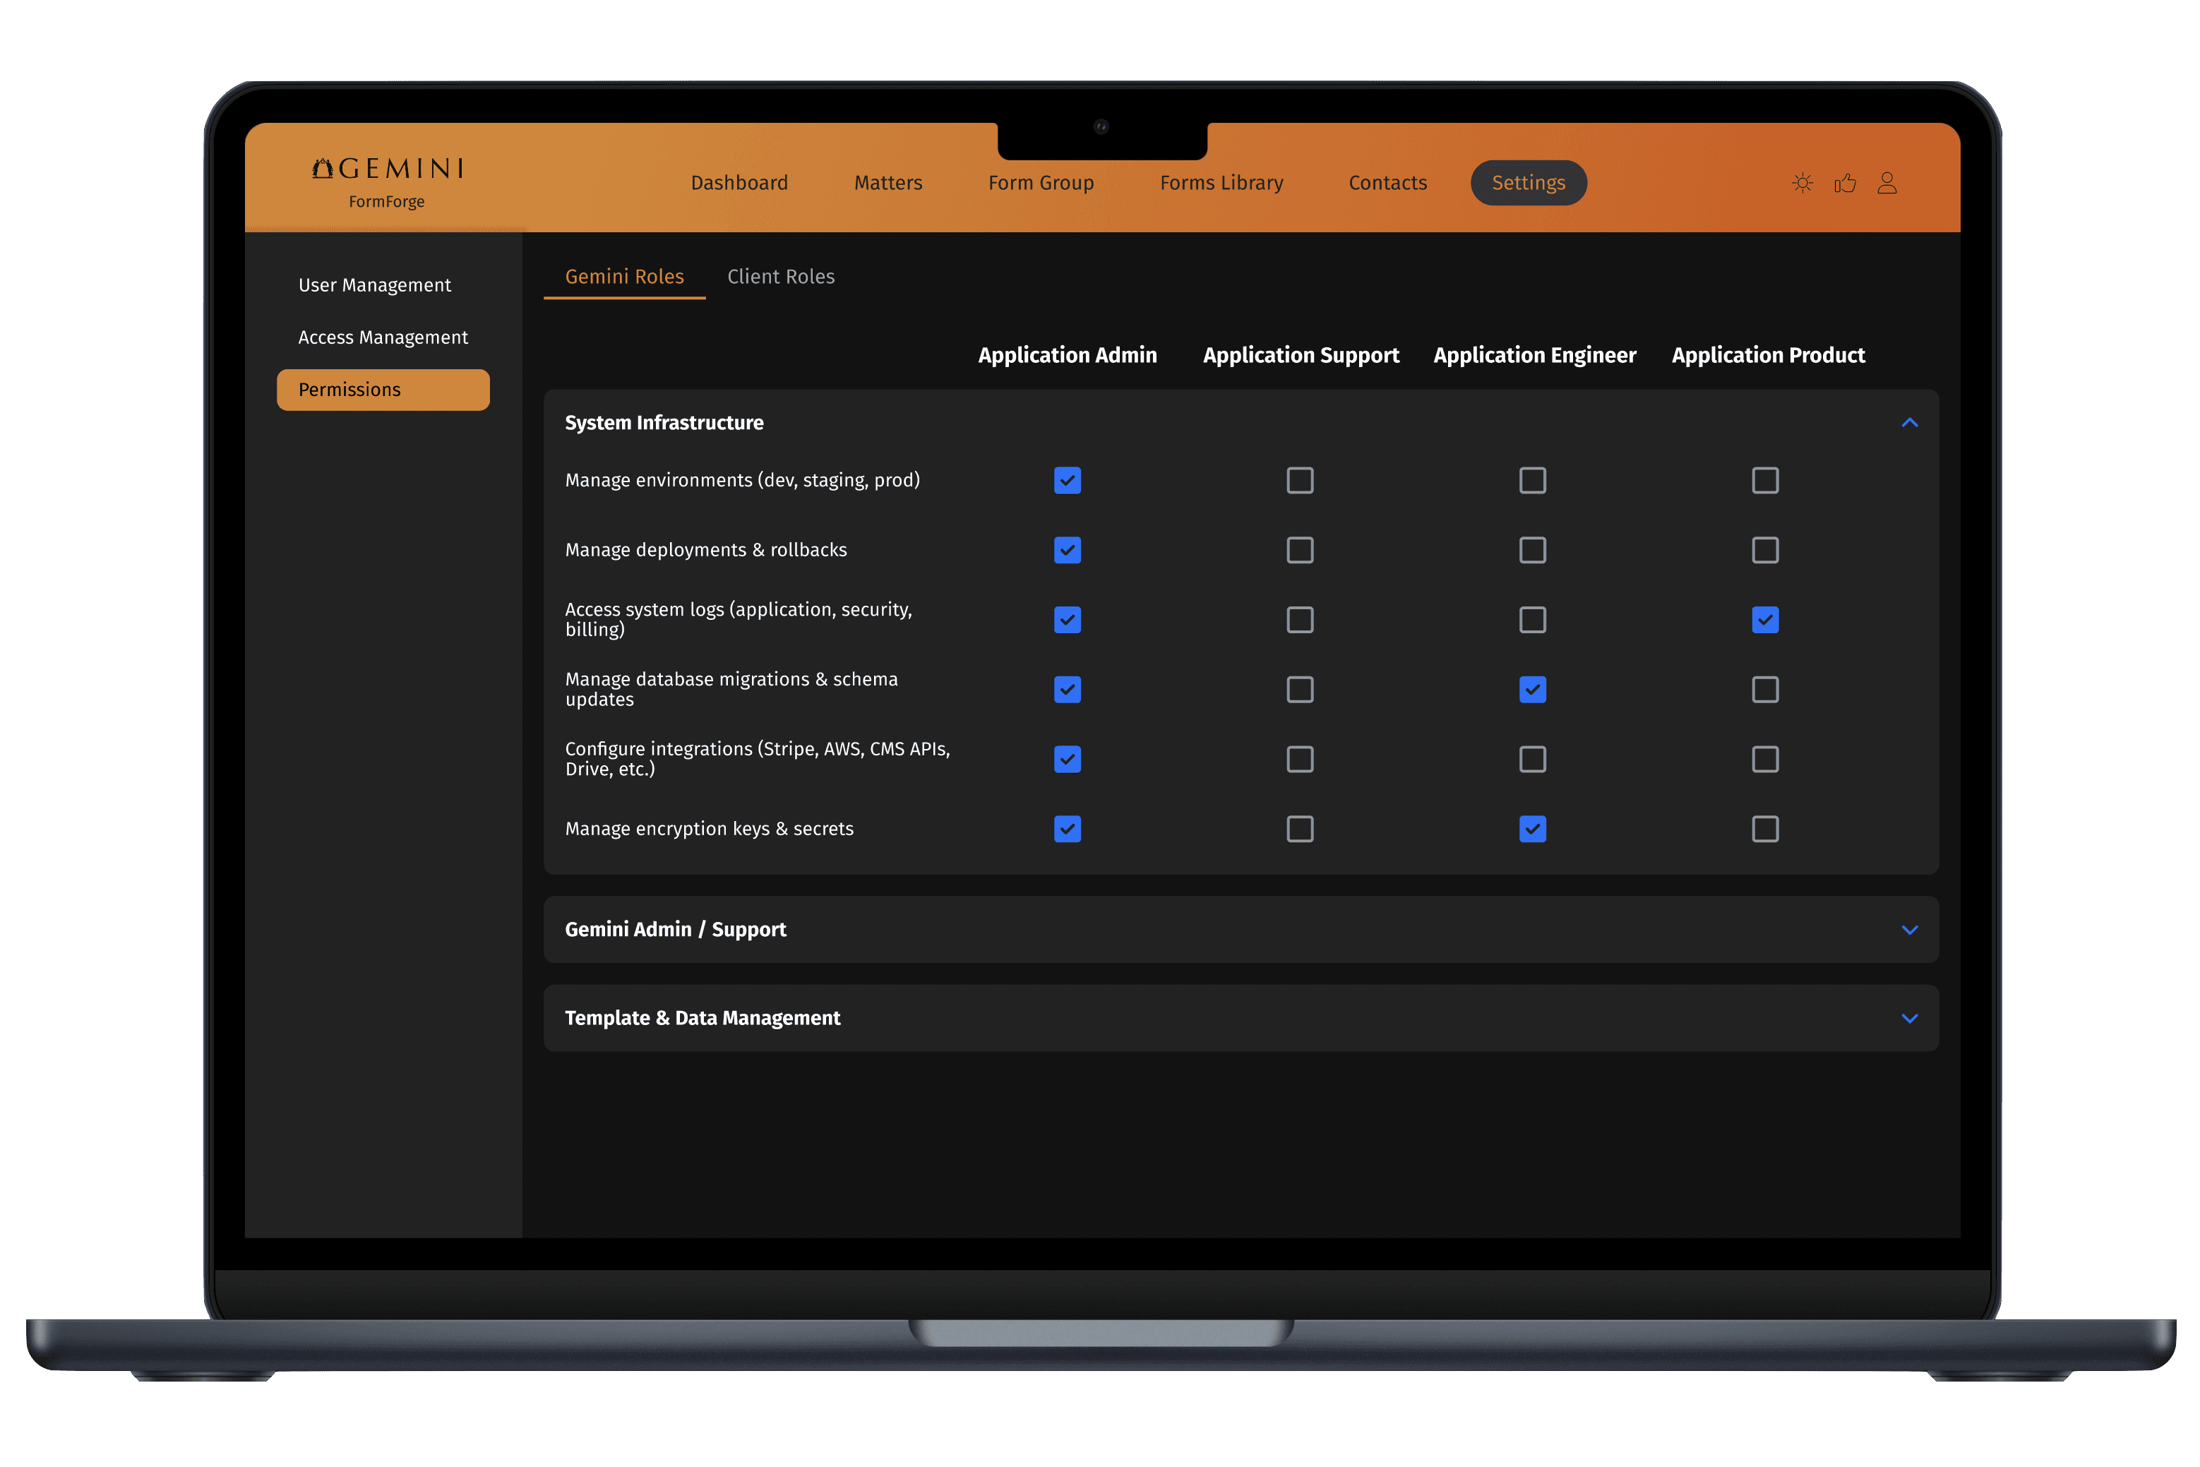2200x1467 pixels.
Task: Click the Gemini FormForge logo
Action: tap(388, 181)
